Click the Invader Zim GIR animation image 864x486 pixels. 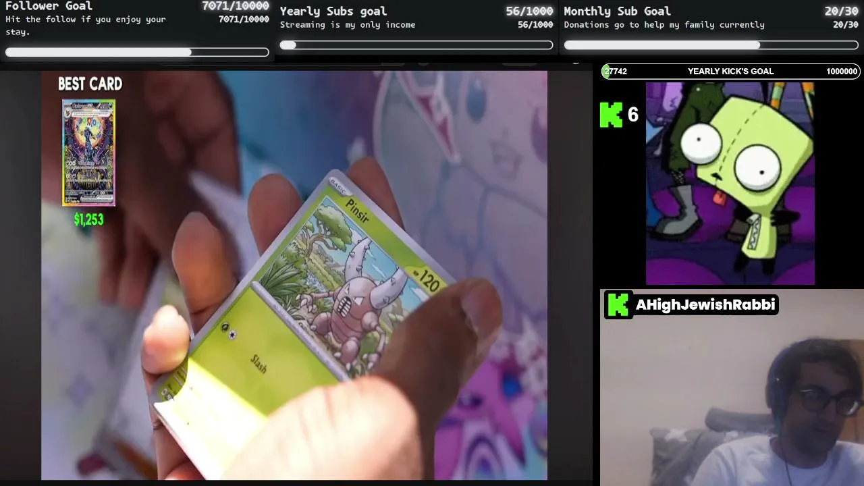click(730, 184)
